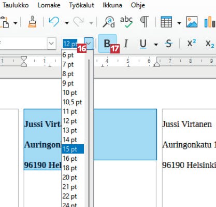The width and height of the screenshot is (216, 207).
Task: Open the Taulukko menu
Action: [x=16, y=5]
